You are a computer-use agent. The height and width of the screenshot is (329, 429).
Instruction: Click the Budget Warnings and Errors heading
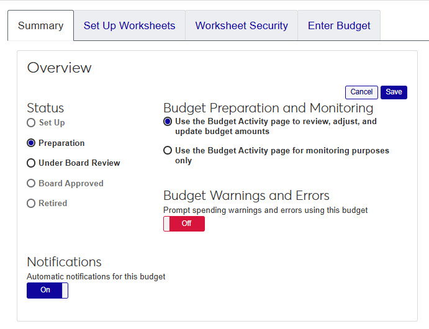point(246,196)
